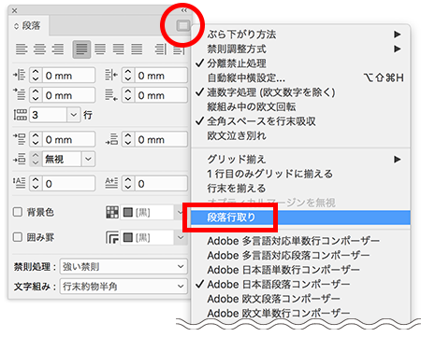Open 自動縦中横設定... from the menu

click(300, 77)
